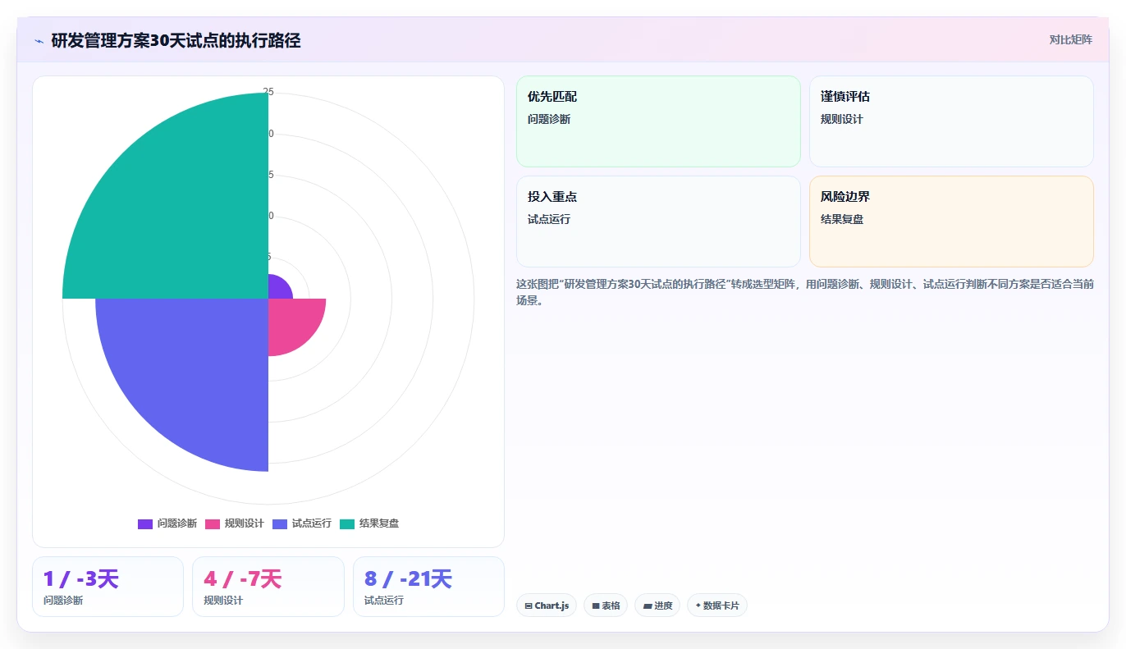1126x649 pixels.
Task: Click the 对比矩阵 label in header
Action: 1070,39
